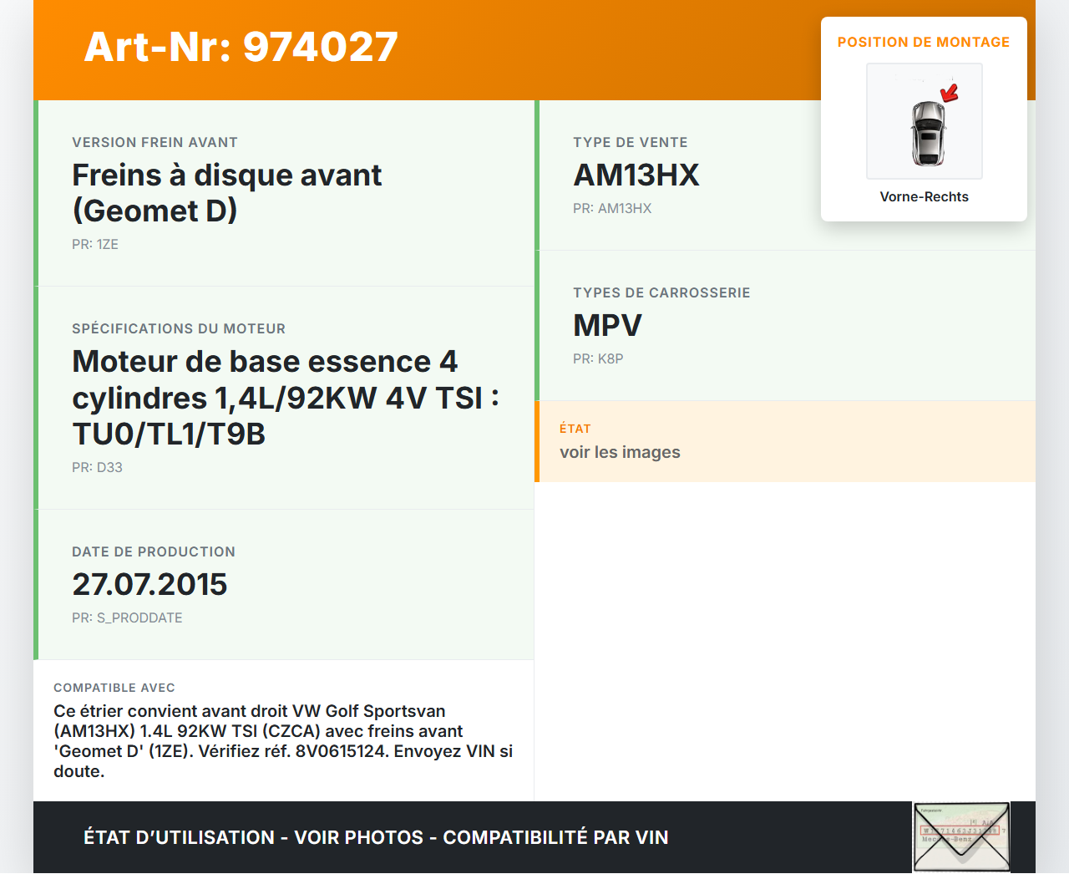Image resolution: width=1069 pixels, height=874 pixels.
Task: Click the 'POSITION DE MONTAGE' heading
Action: (x=923, y=43)
